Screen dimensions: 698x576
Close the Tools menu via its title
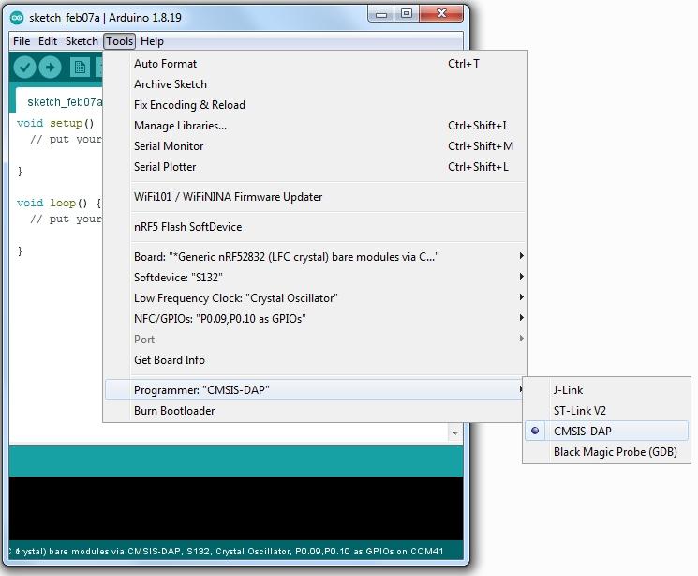click(119, 41)
